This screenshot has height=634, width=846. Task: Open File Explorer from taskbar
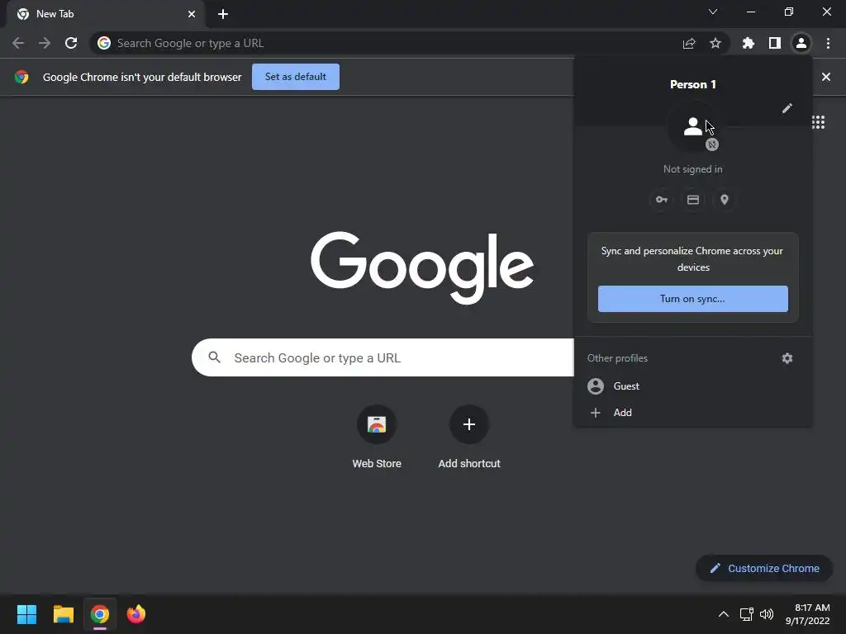(x=63, y=614)
